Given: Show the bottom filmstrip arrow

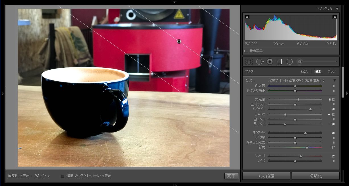Looking at the screenshot, I should point(174,184).
